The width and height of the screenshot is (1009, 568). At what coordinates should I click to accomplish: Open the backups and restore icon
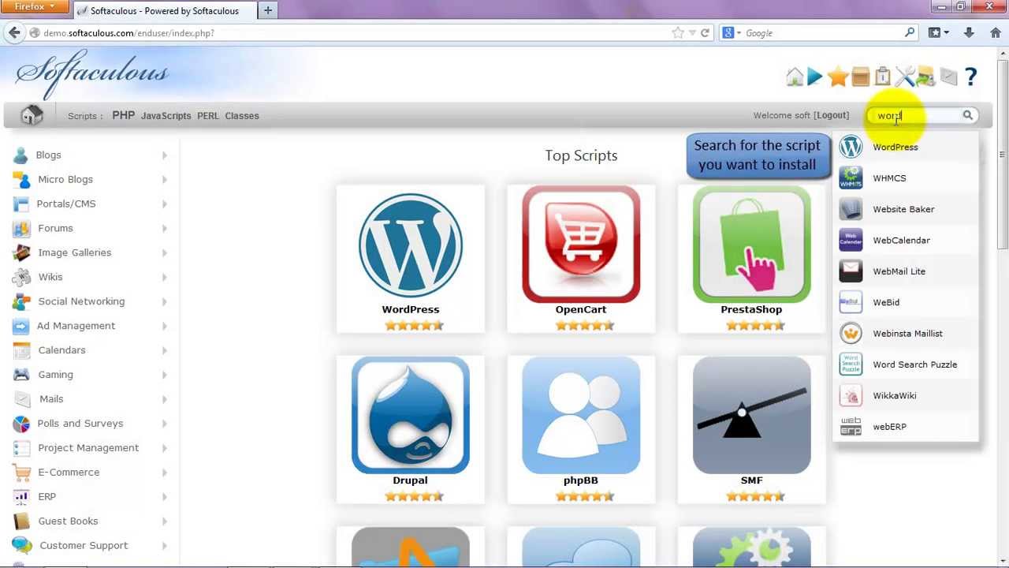[x=925, y=77]
